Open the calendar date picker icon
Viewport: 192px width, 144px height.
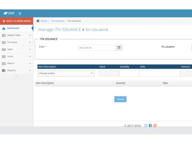pos(119,48)
